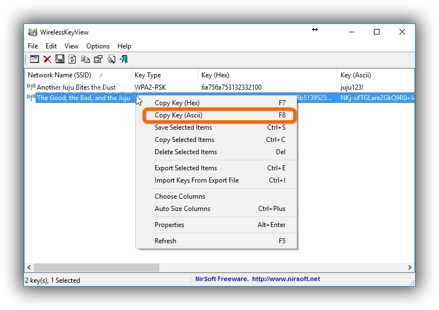The height and width of the screenshot is (310, 439).
Task: Click antenna icon beside Another Juju Bites the Dust
Action: tap(31, 86)
